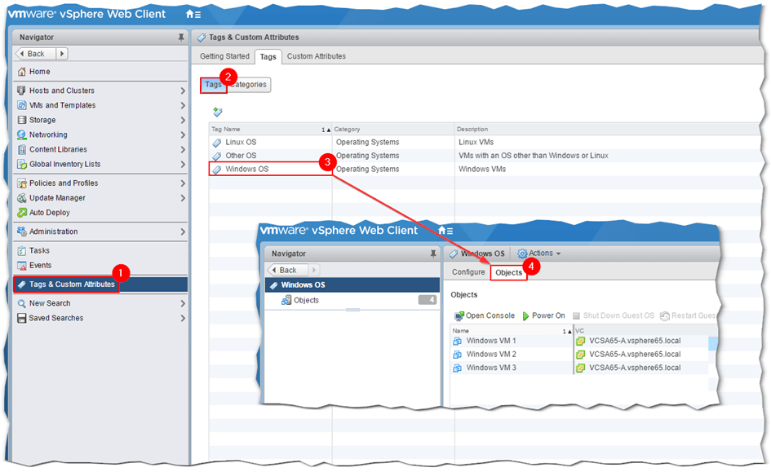Image resolution: width=771 pixels, height=472 pixels.
Task: Pin the main Navigator panel
Action: click(181, 37)
